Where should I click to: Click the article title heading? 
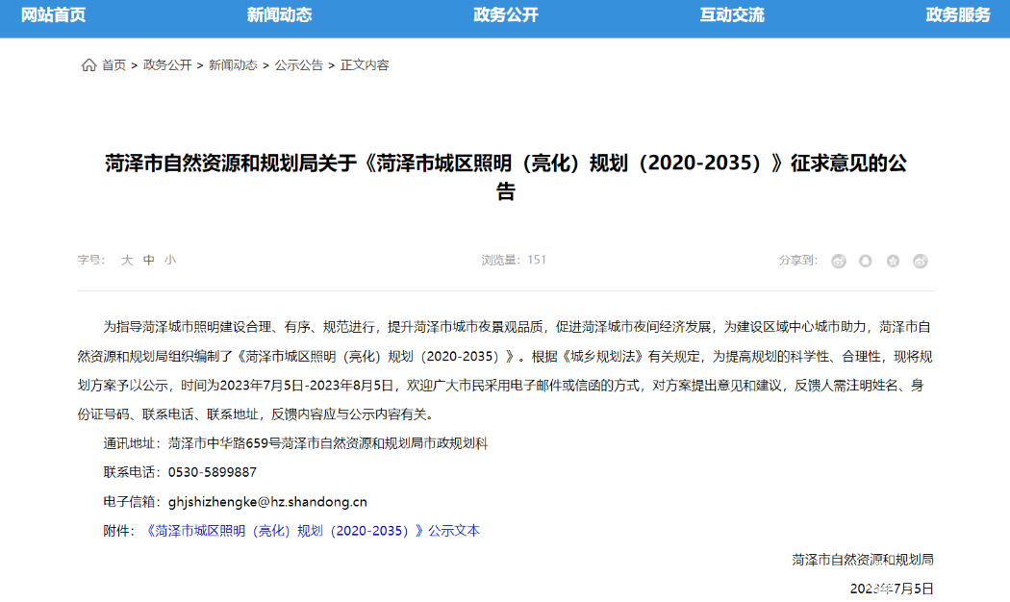pos(506,176)
